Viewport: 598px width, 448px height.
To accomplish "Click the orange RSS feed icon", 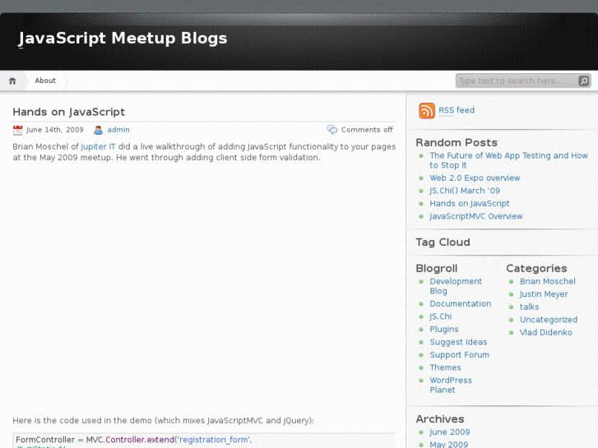I will tap(427, 111).
